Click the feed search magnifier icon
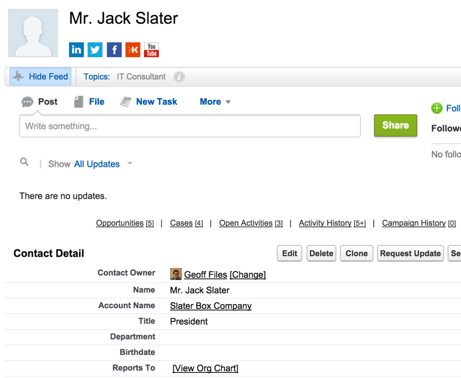The height and width of the screenshot is (378, 461). (24, 162)
